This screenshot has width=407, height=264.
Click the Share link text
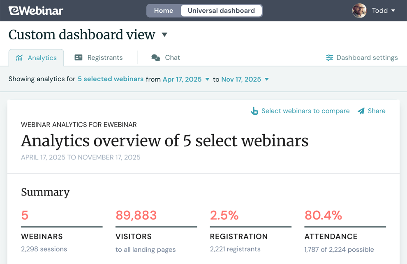pos(377,111)
